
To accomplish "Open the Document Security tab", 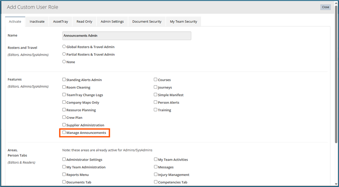I will [x=146, y=22].
